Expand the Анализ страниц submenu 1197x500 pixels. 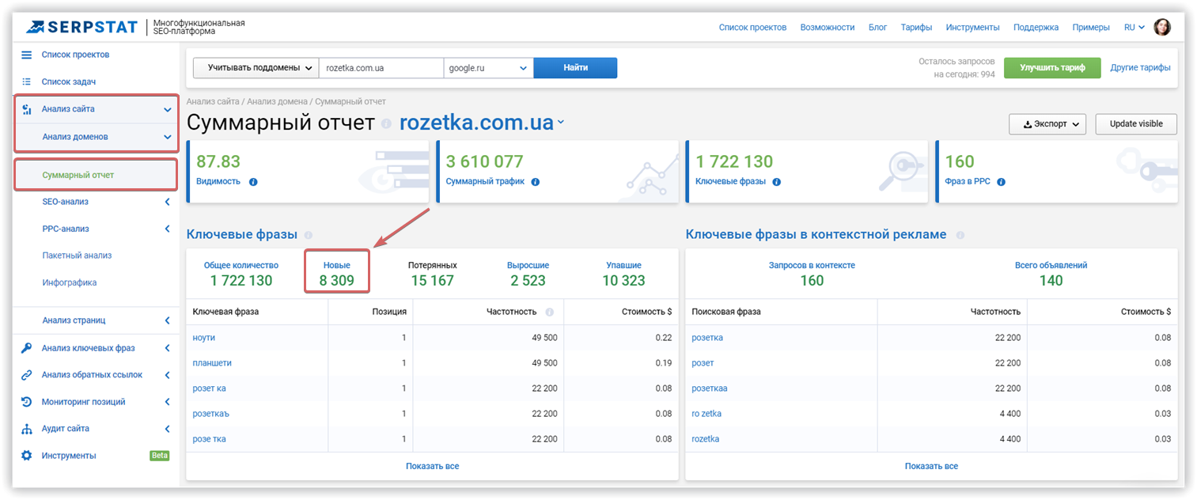pyautogui.click(x=167, y=320)
